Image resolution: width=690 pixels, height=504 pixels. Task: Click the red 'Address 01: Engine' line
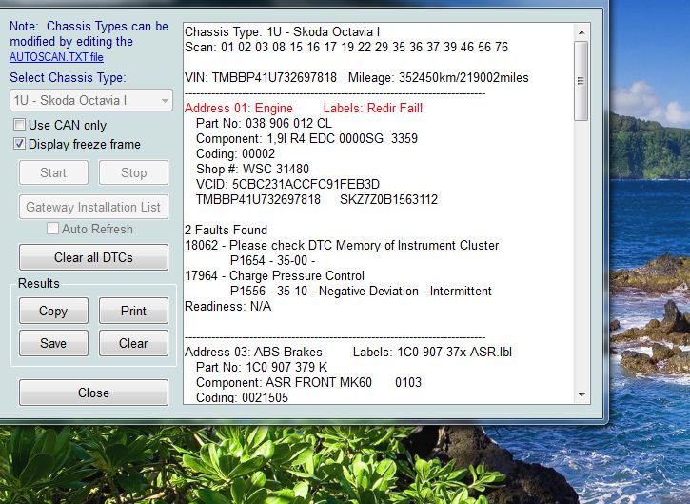coord(304,109)
